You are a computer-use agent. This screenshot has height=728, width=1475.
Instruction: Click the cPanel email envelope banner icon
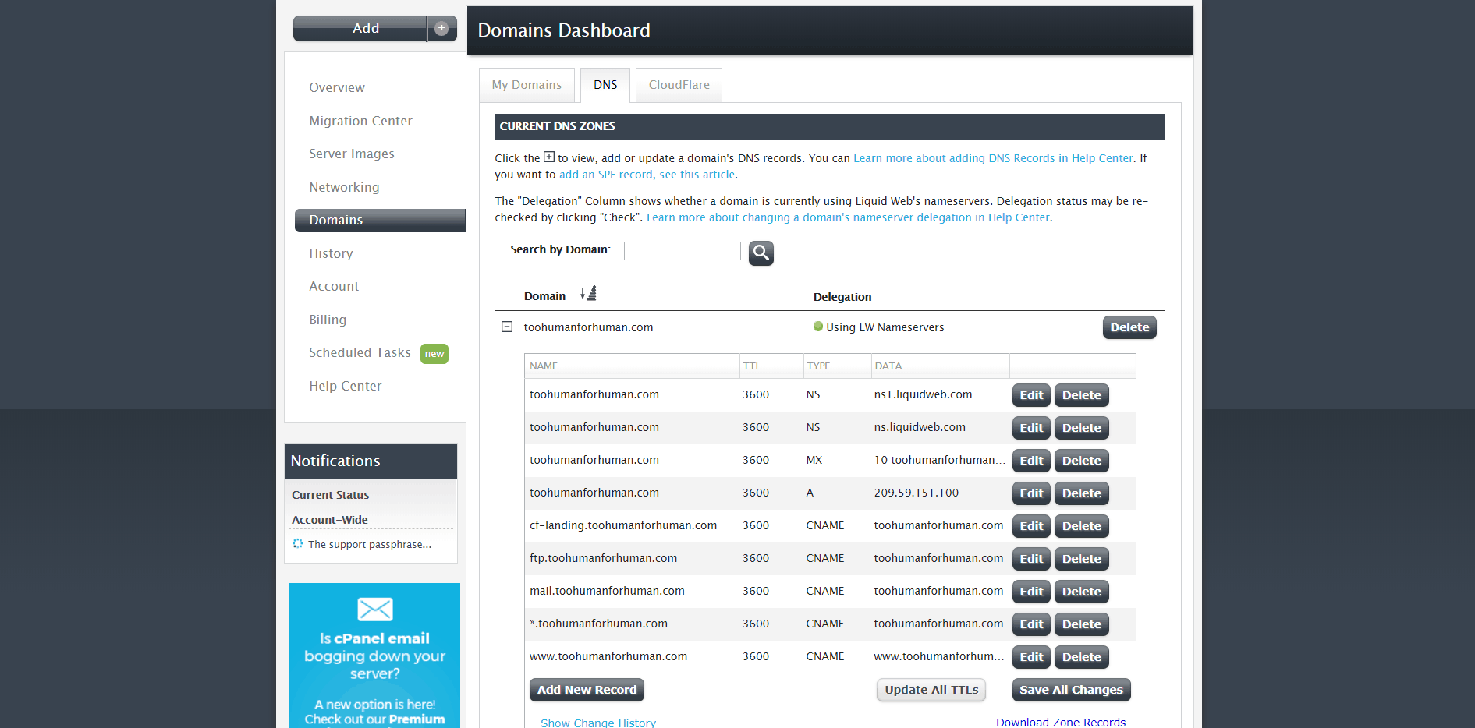[x=374, y=609]
